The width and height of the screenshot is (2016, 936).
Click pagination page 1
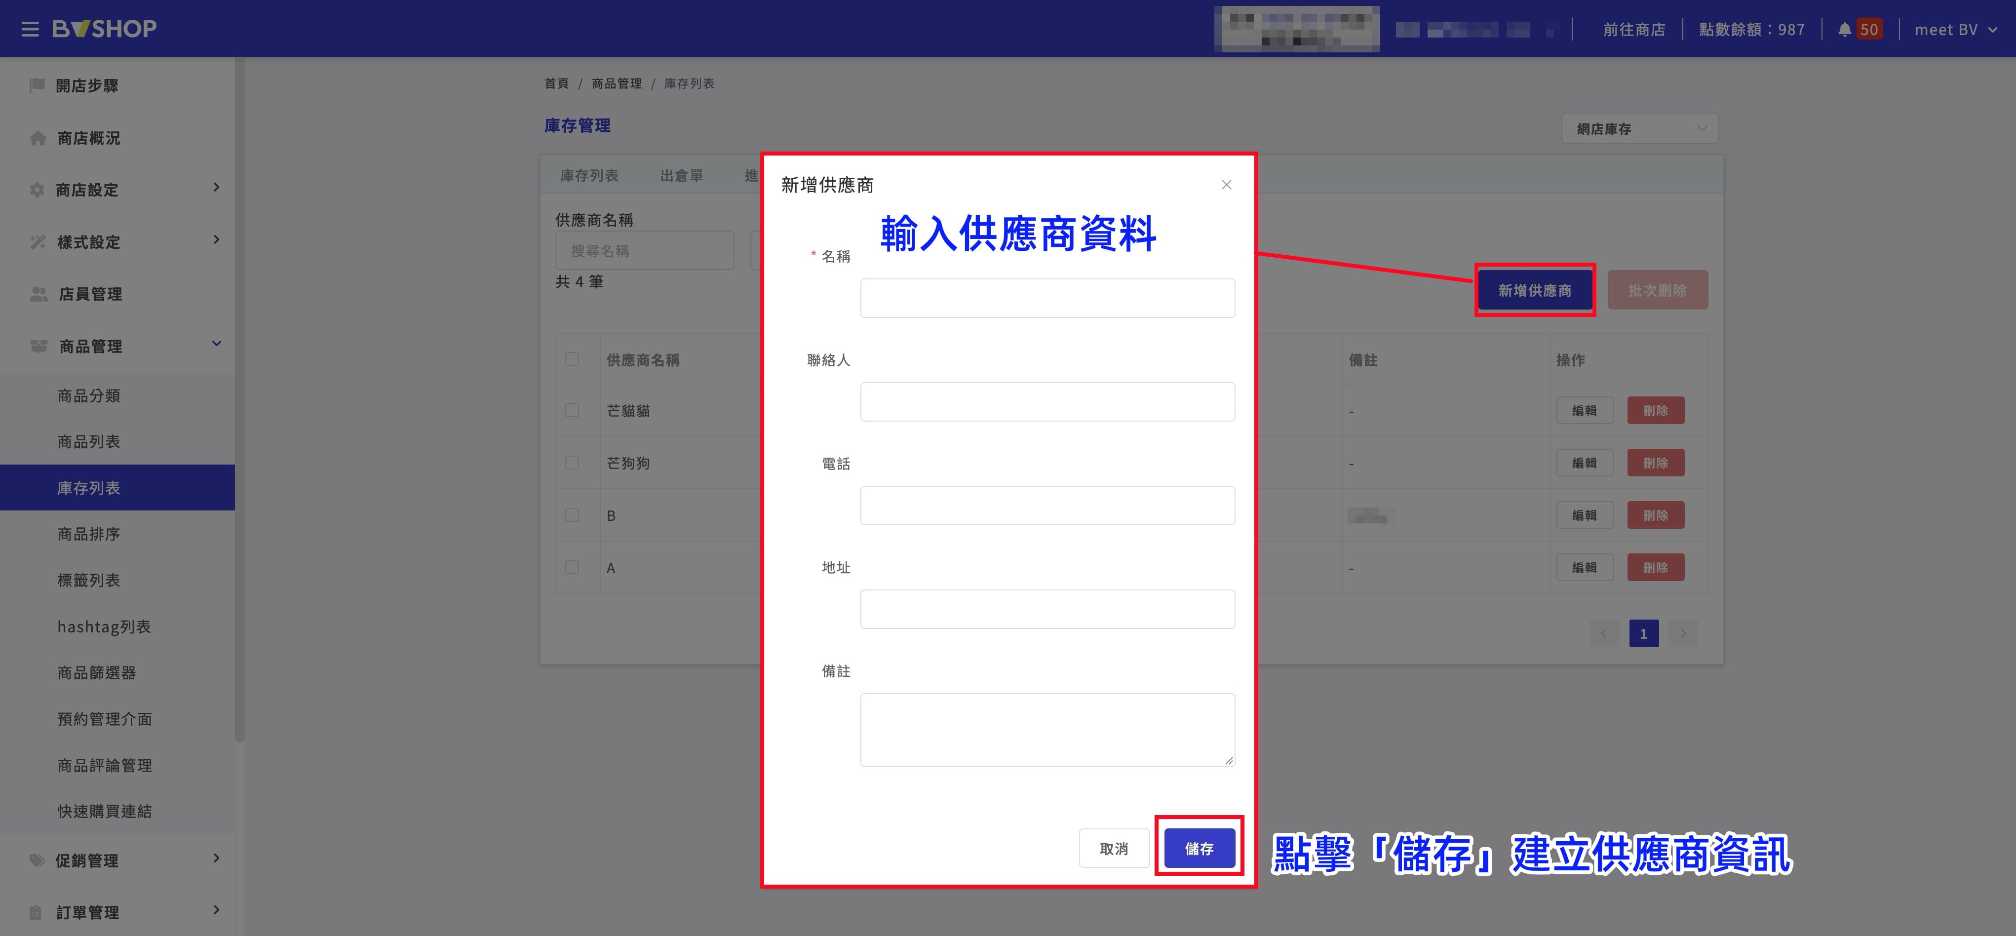coord(1643,634)
